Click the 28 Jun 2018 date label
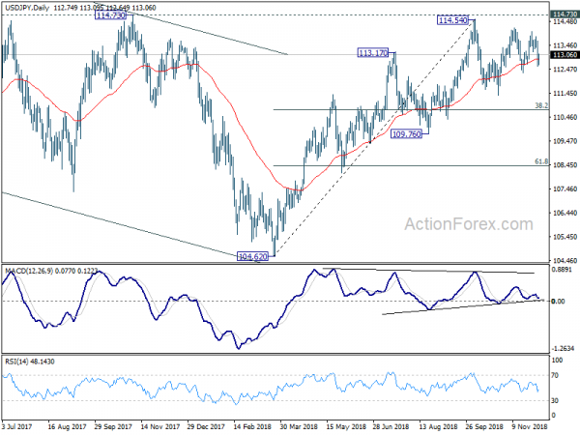 click(x=391, y=426)
